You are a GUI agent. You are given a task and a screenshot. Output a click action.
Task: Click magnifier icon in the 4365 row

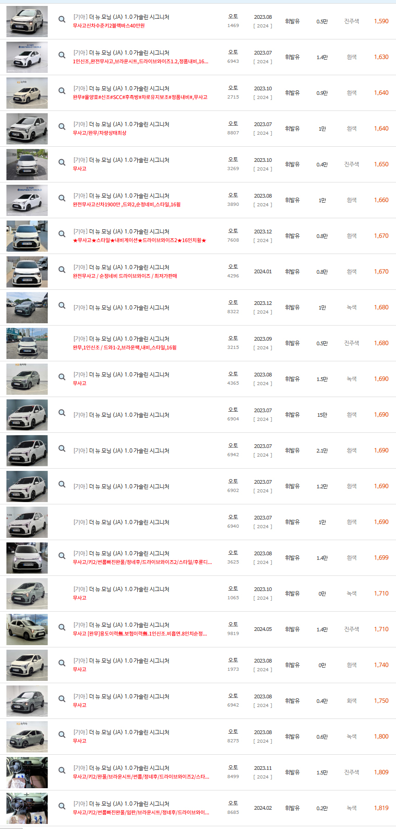coord(62,377)
